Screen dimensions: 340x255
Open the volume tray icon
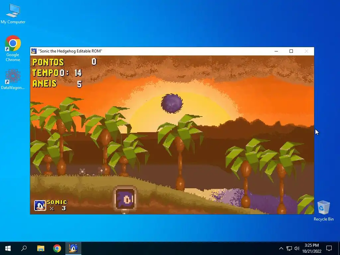(297, 248)
